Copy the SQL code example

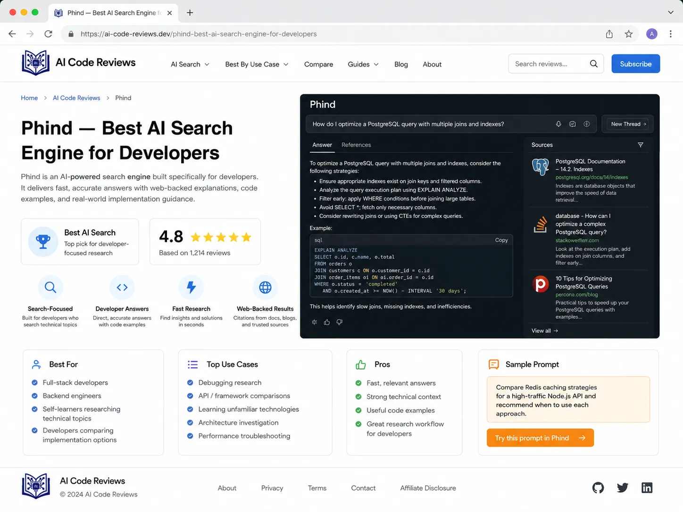501,240
